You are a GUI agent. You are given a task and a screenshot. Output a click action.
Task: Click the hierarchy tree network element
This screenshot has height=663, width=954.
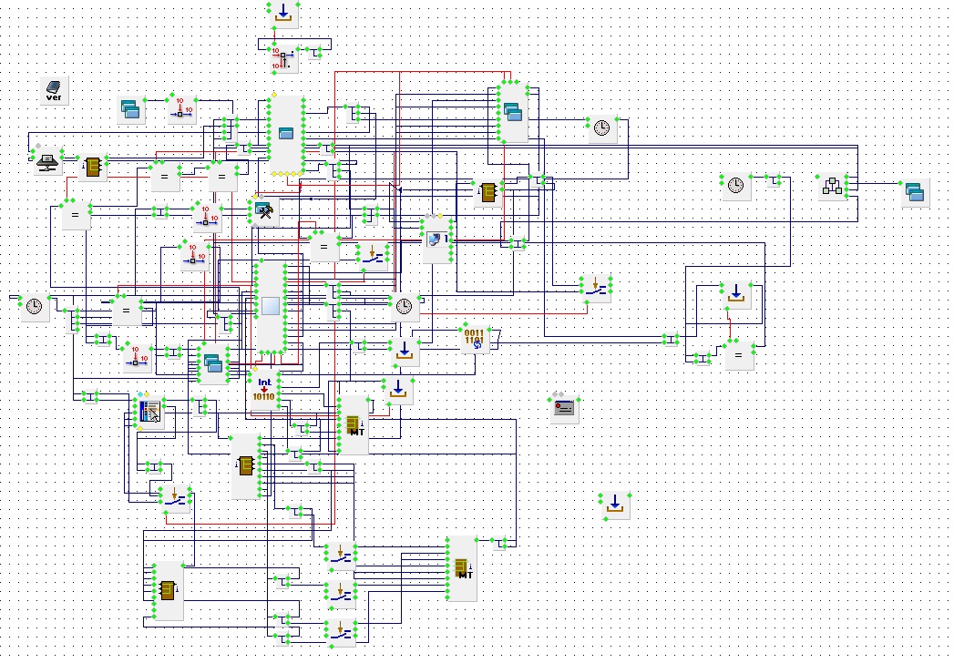coord(831,186)
